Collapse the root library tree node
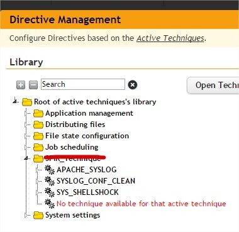The height and width of the screenshot is (232, 239). 14,102
